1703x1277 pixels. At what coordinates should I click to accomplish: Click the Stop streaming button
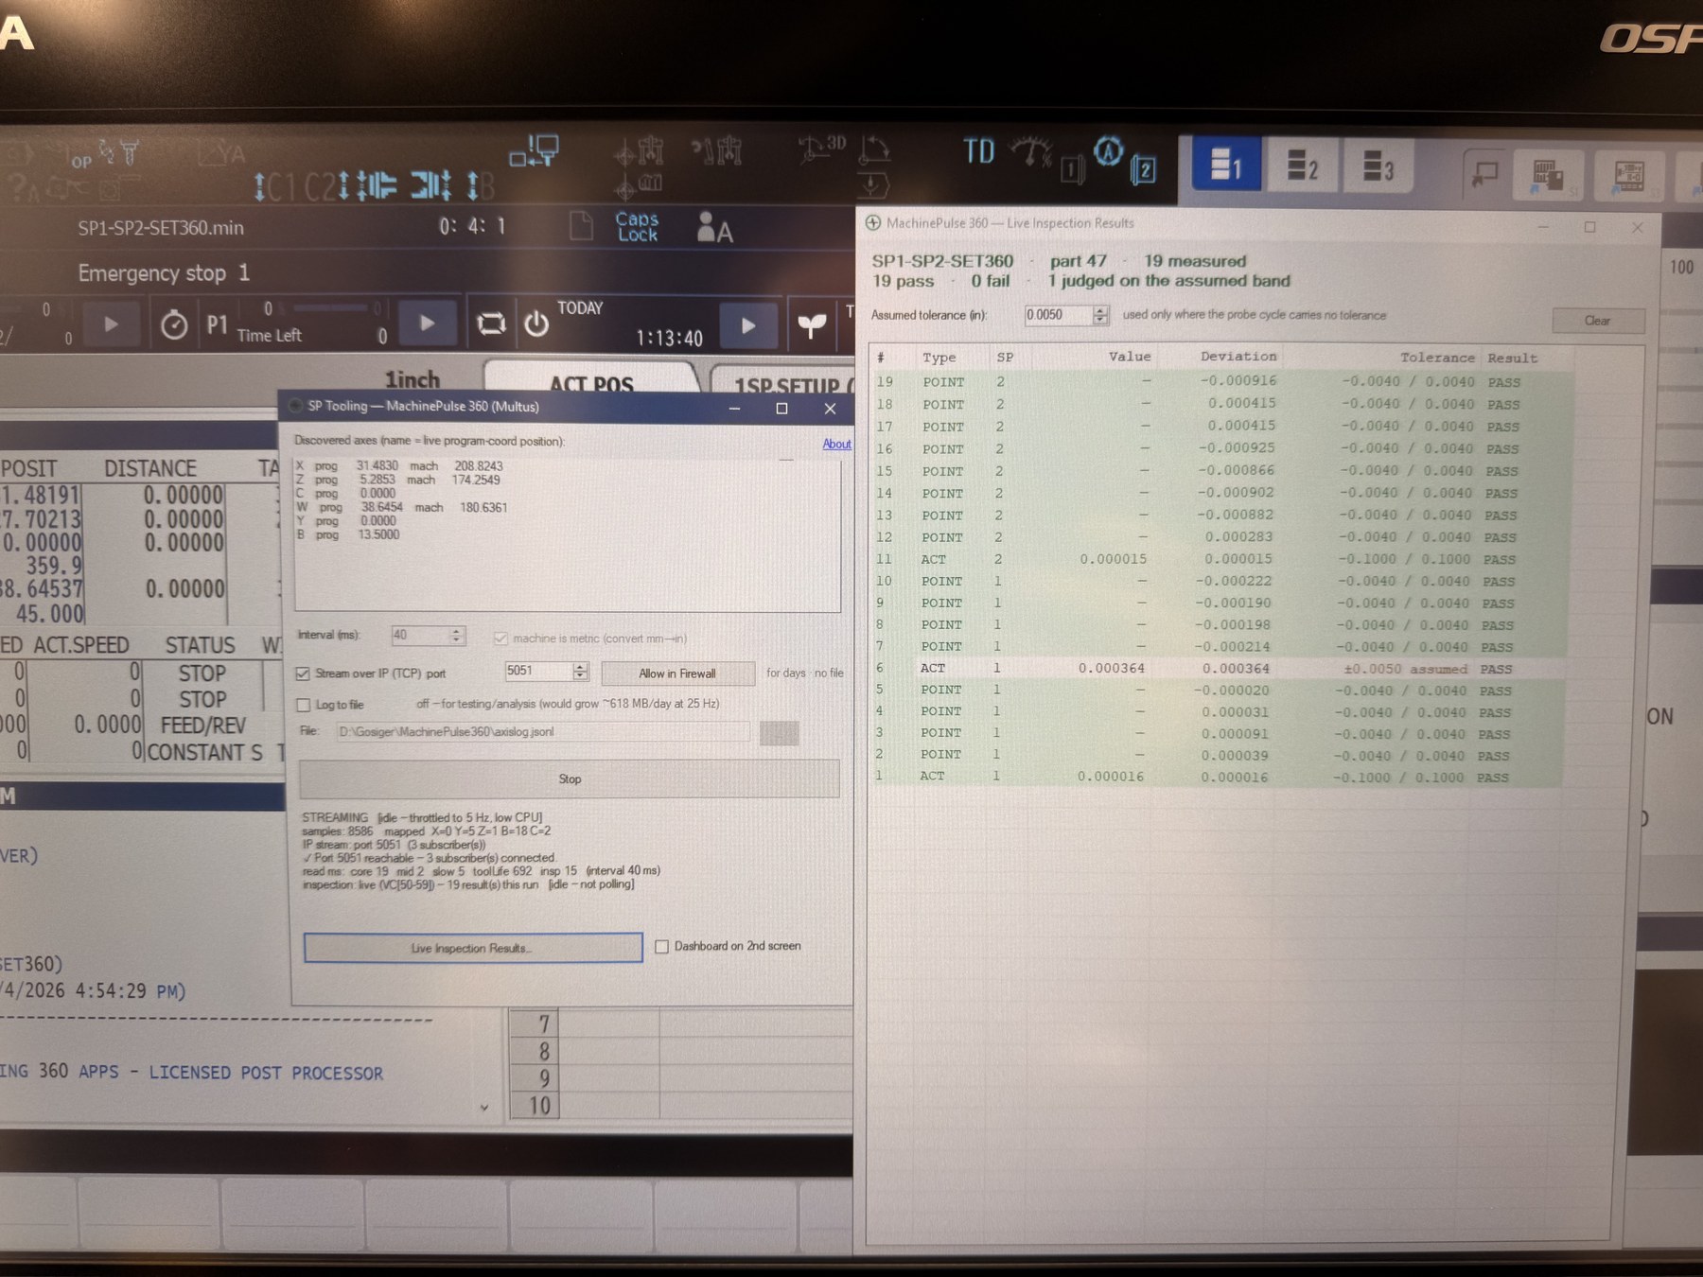(x=570, y=779)
